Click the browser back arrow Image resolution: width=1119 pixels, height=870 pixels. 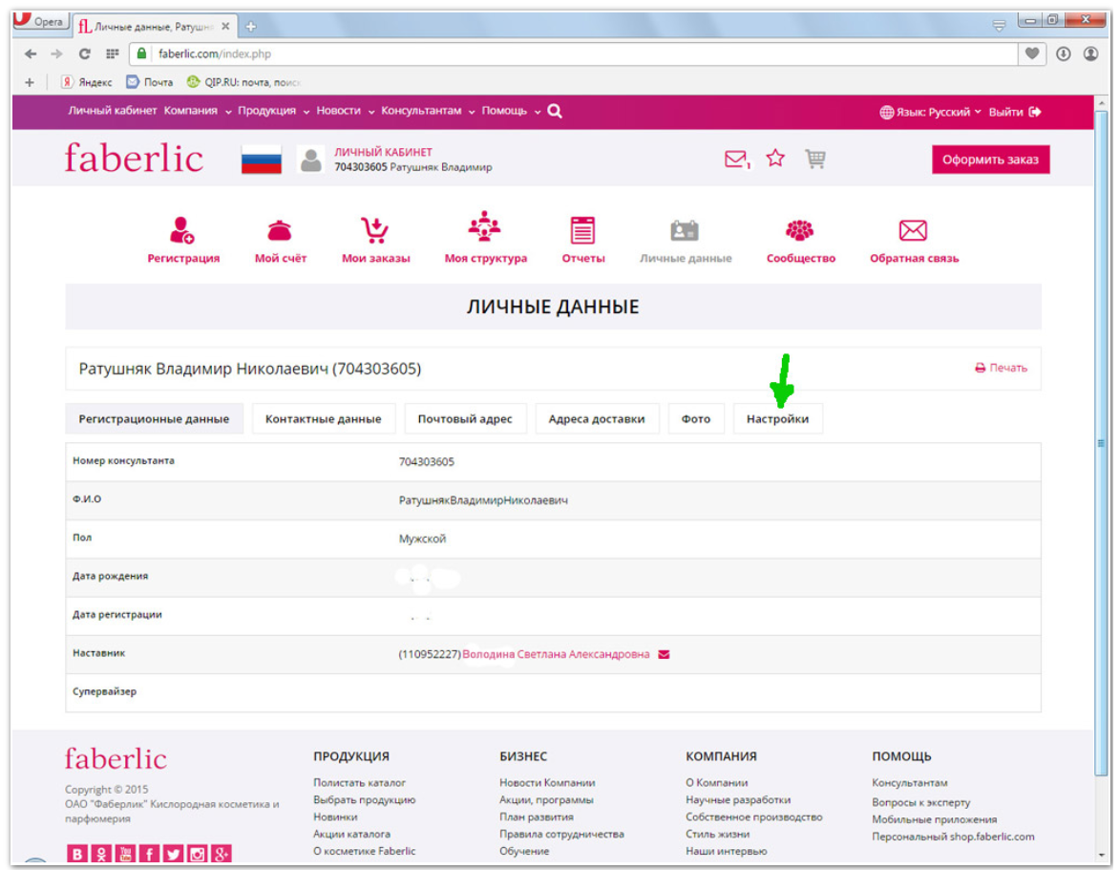(x=30, y=53)
